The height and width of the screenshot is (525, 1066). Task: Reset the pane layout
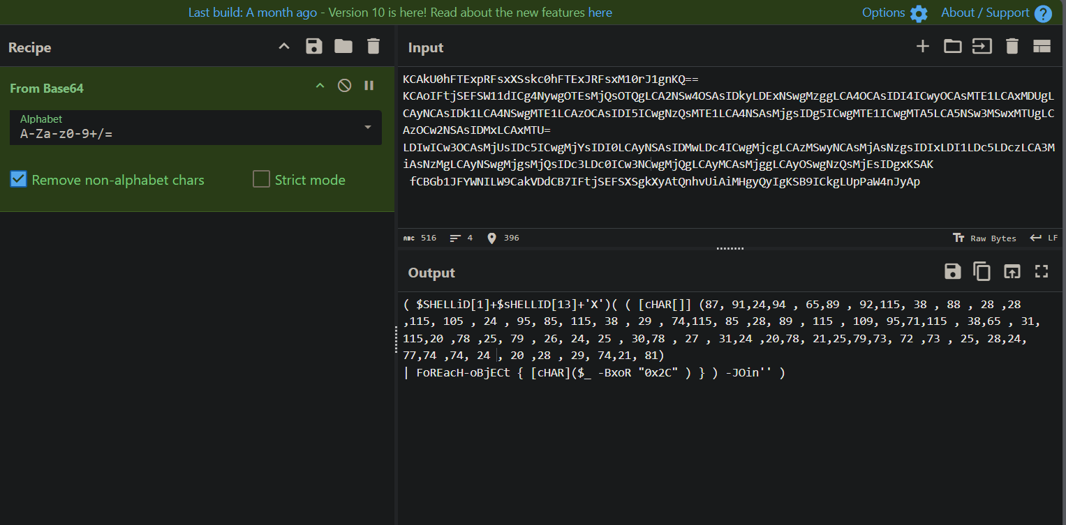tap(1042, 47)
